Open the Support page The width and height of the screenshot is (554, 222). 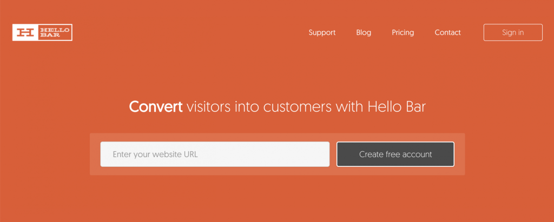click(322, 32)
